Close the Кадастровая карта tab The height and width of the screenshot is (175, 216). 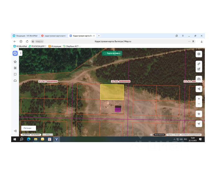94,36
